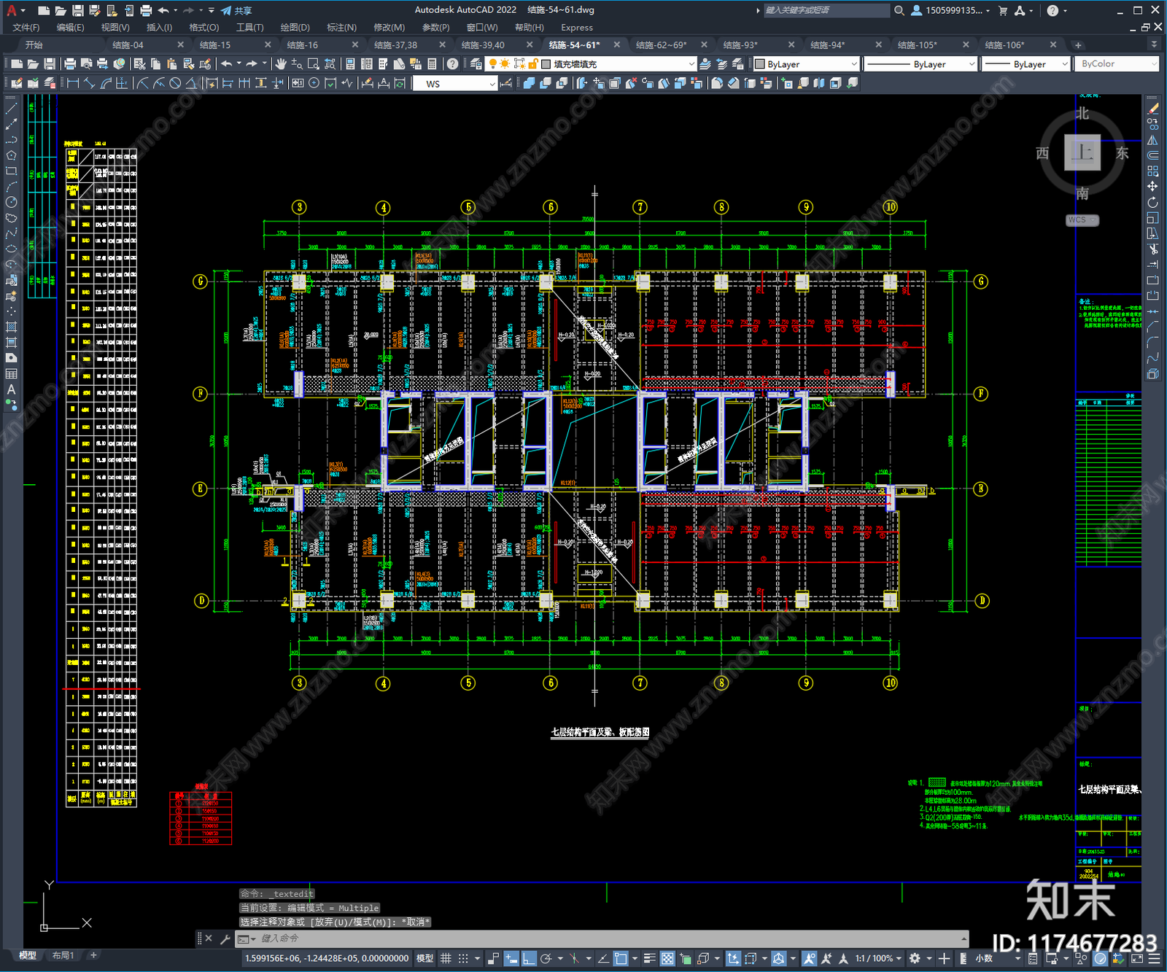
Task: Open the ByColor plot style dropdown
Action: (x=1116, y=64)
